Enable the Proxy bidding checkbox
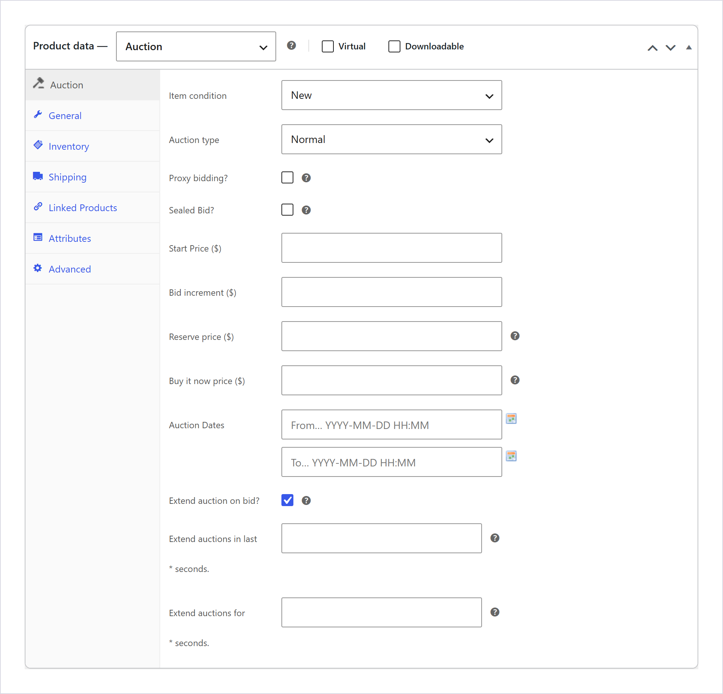The width and height of the screenshot is (723, 694). point(287,177)
